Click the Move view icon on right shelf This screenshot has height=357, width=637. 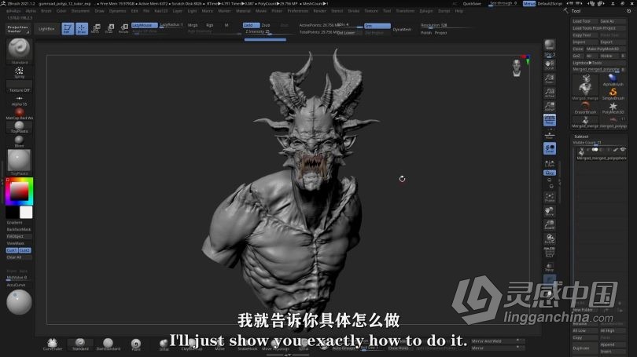click(x=550, y=211)
